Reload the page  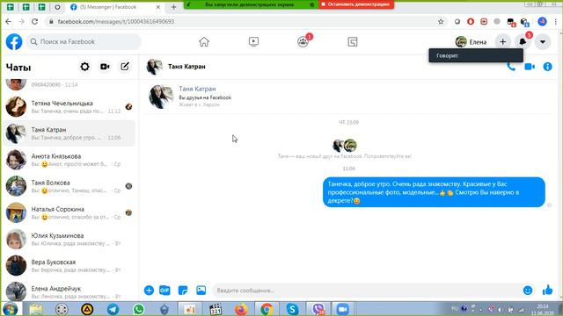[34, 21]
